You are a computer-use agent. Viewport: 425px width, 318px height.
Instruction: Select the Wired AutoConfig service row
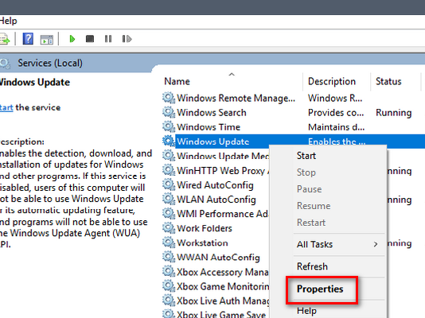point(215,185)
